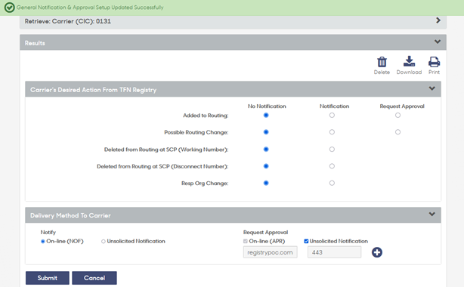Click the Cancel button
The width and height of the screenshot is (464, 287).
coord(94,278)
